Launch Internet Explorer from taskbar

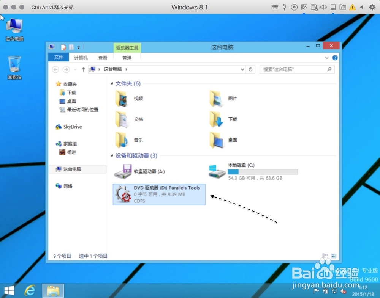30,290
